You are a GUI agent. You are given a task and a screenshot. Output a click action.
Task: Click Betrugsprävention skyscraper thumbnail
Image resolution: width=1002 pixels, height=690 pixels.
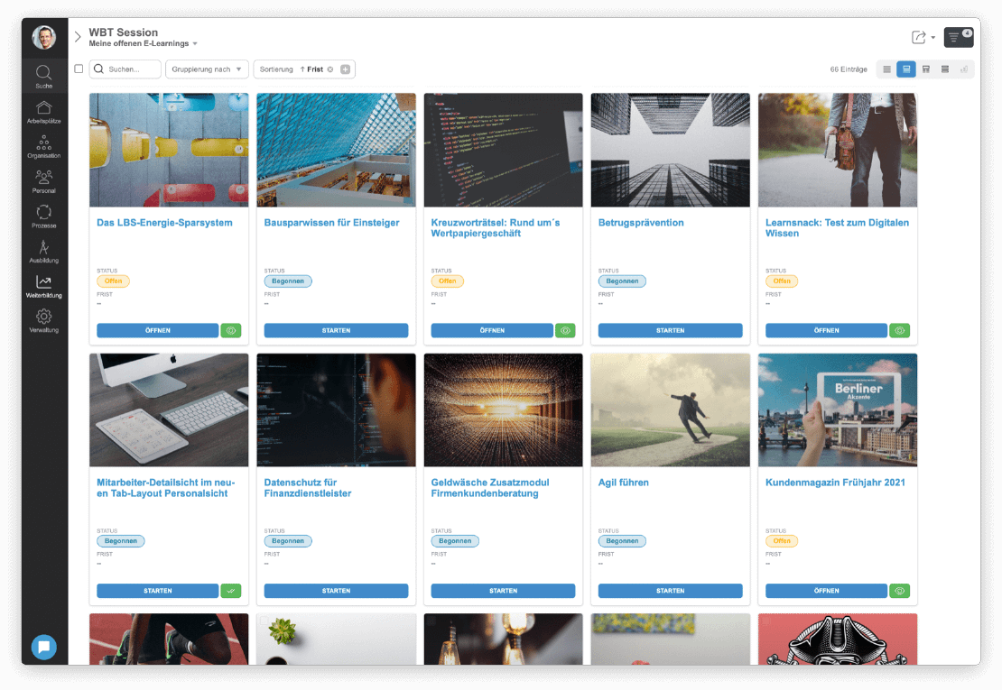point(671,150)
